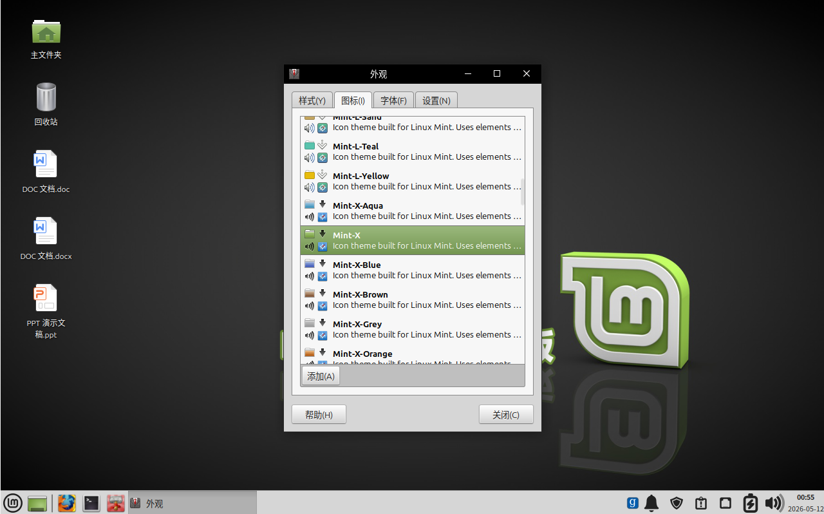Click the 关闭(C) button

coord(506,415)
